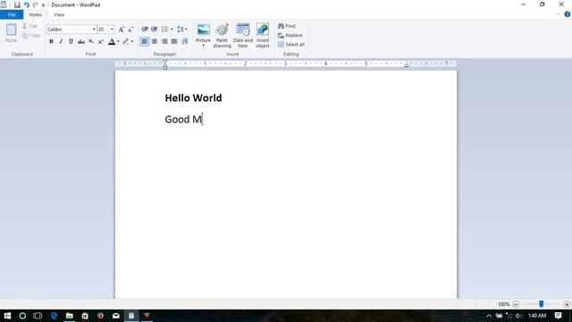Image resolution: width=572 pixels, height=322 pixels.
Task: Click the left indent marker on ruler
Action: tap(164, 67)
